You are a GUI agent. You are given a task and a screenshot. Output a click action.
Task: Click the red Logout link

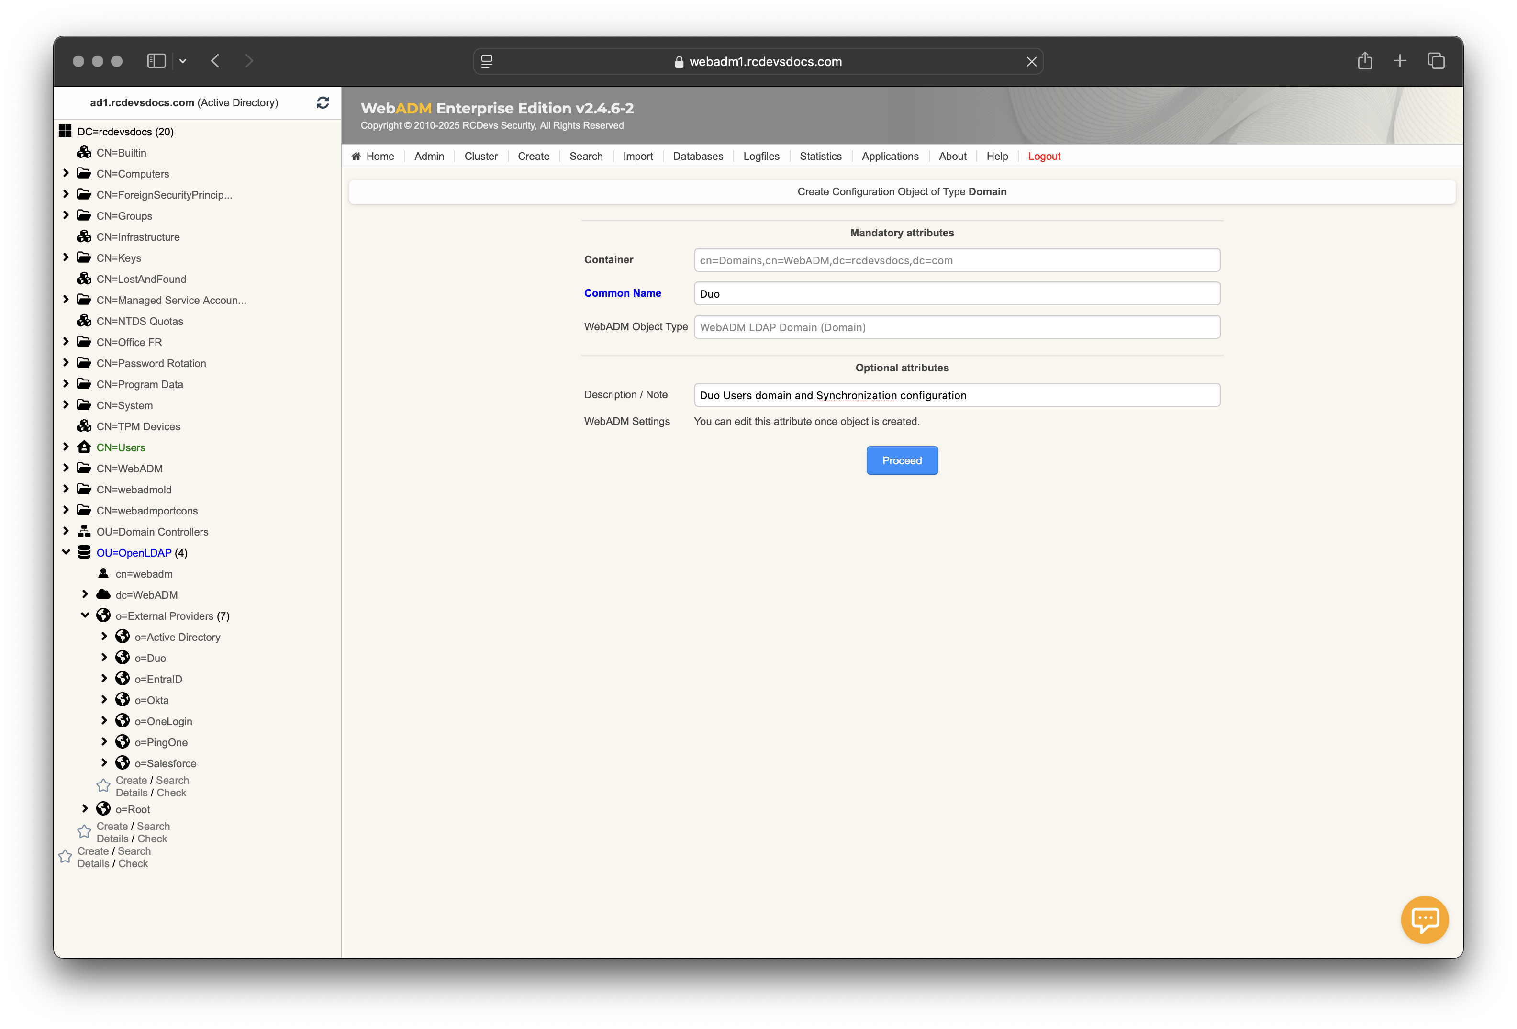(1044, 156)
